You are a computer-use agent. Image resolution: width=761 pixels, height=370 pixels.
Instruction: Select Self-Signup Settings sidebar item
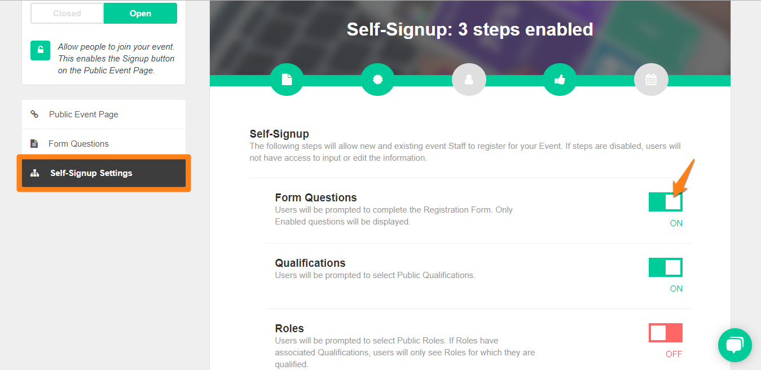104,173
